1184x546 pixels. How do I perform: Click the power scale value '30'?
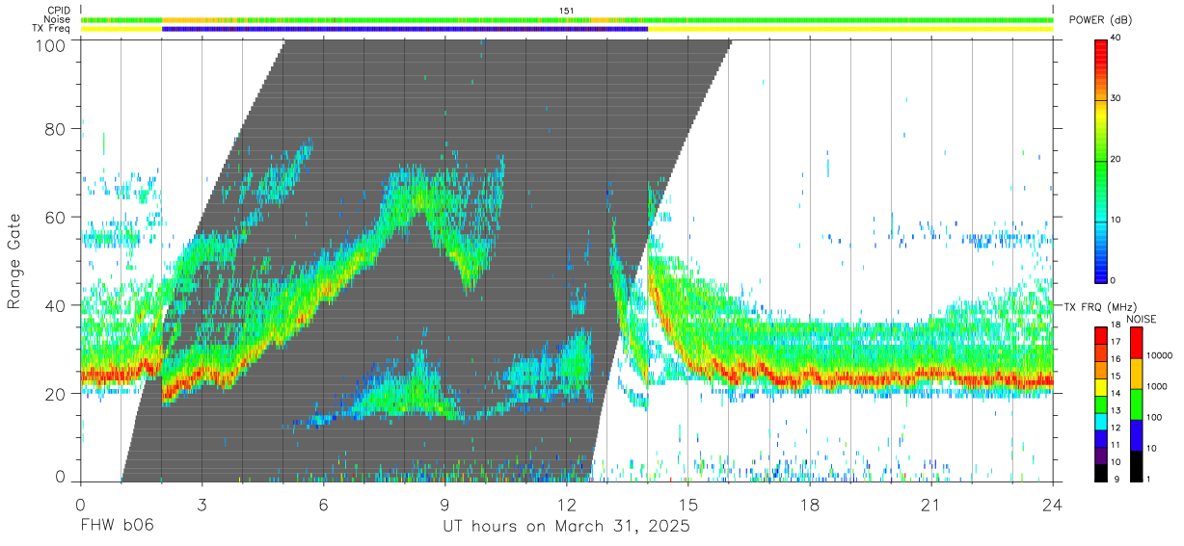point(1117,99)
